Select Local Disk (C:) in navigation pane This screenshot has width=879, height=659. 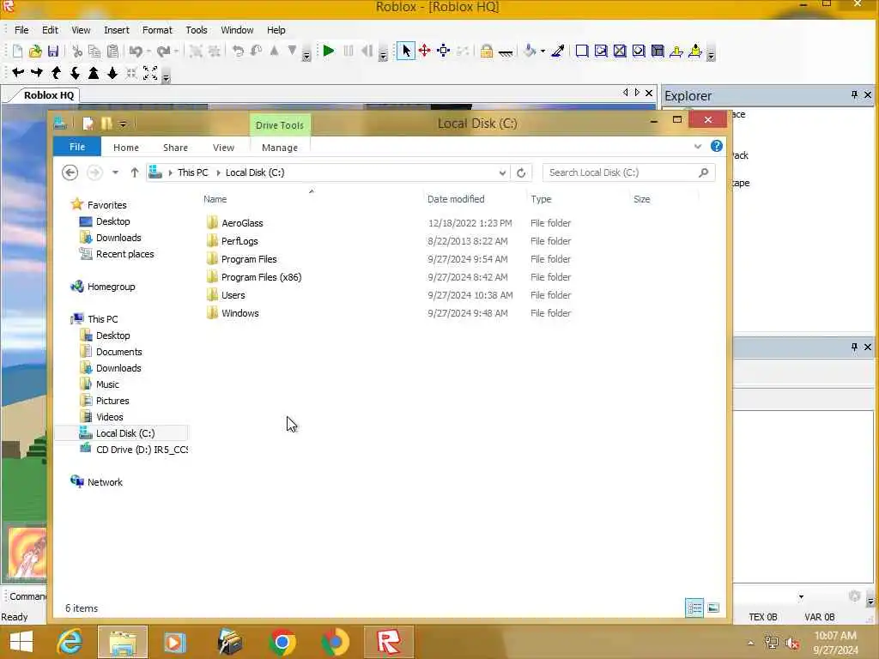(125, 433)
